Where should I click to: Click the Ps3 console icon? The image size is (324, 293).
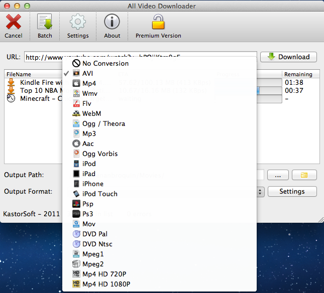76,214
